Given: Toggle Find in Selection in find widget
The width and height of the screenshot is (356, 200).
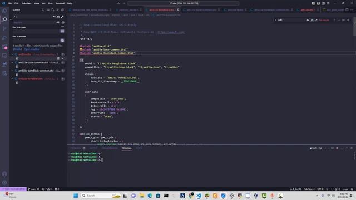Looking at the screenshot, I should pos(343,20).
